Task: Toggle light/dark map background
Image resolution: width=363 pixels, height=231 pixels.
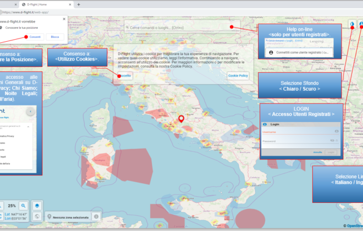Action: [352, 24]
